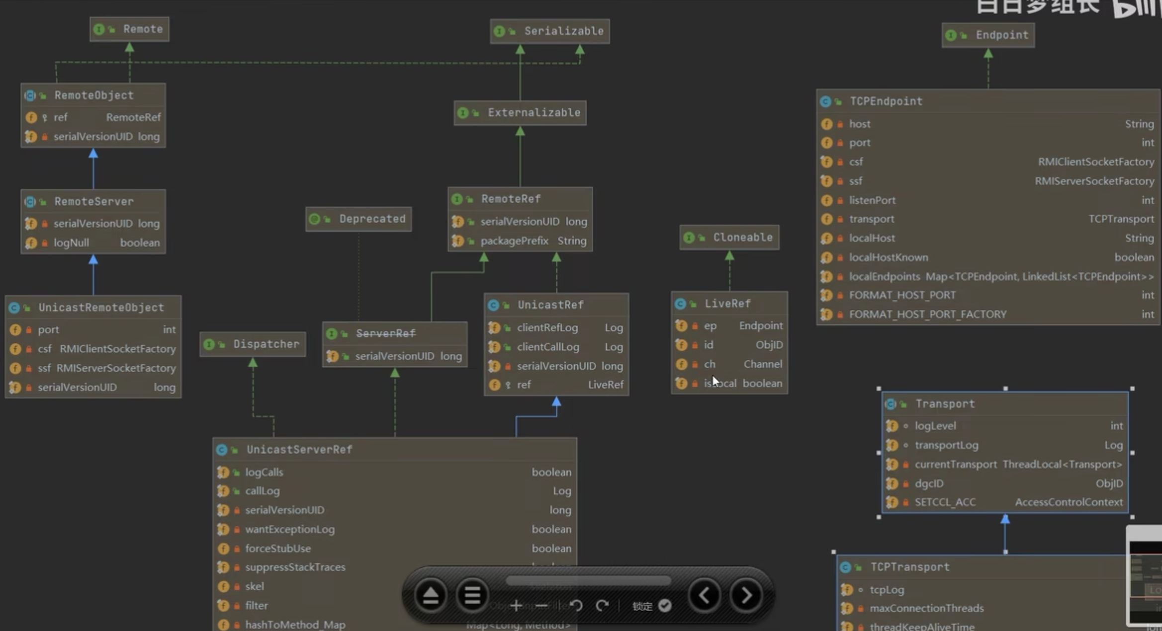This screenshot has height=631, width=1162.
Task: Click the interface icon on Dispatcher node
Action: click(x=209, y=344)
